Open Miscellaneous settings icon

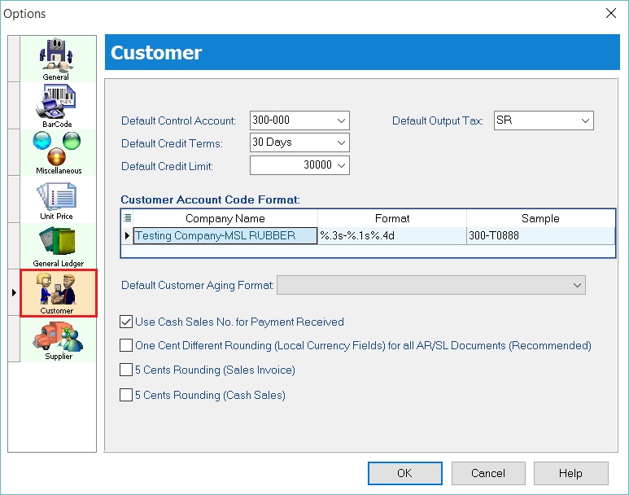[58, 152]
